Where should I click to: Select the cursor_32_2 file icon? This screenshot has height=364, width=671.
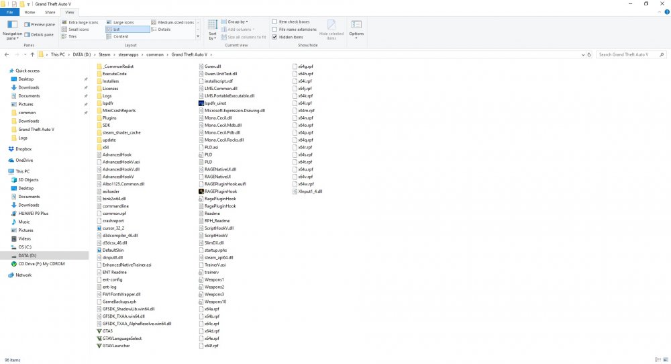coord(99,228)
